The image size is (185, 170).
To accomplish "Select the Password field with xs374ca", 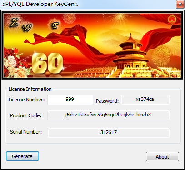I will (x=145, y=100).
